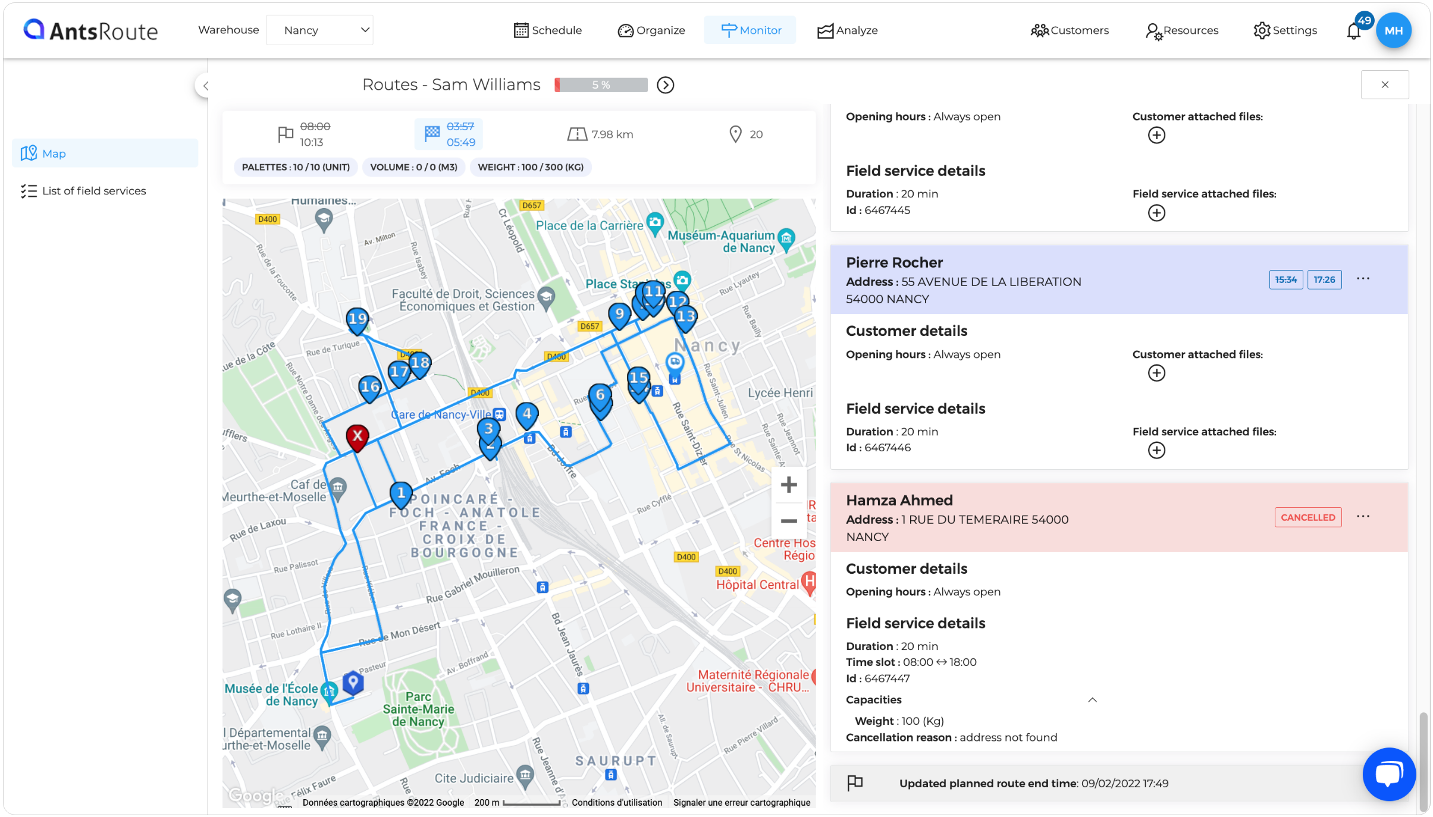The image size is (1433, 817).
Task: Open Hamza Ahmed's three-dot menu
Action: pos(1363,517)
